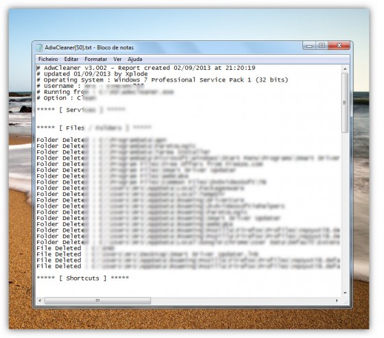Click the '[ Shortcuts ]' section header
Image resolution: width=384 pixels, height=338 pixels.
click(83, 278)
